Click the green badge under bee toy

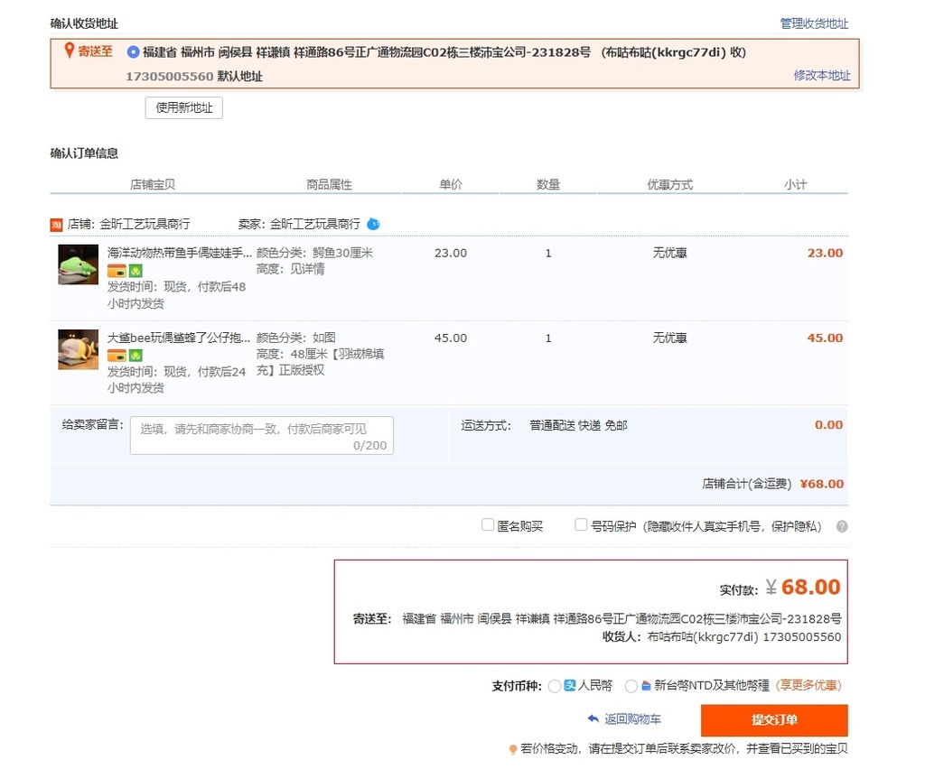pyautogui.click(x=136, y=356)
